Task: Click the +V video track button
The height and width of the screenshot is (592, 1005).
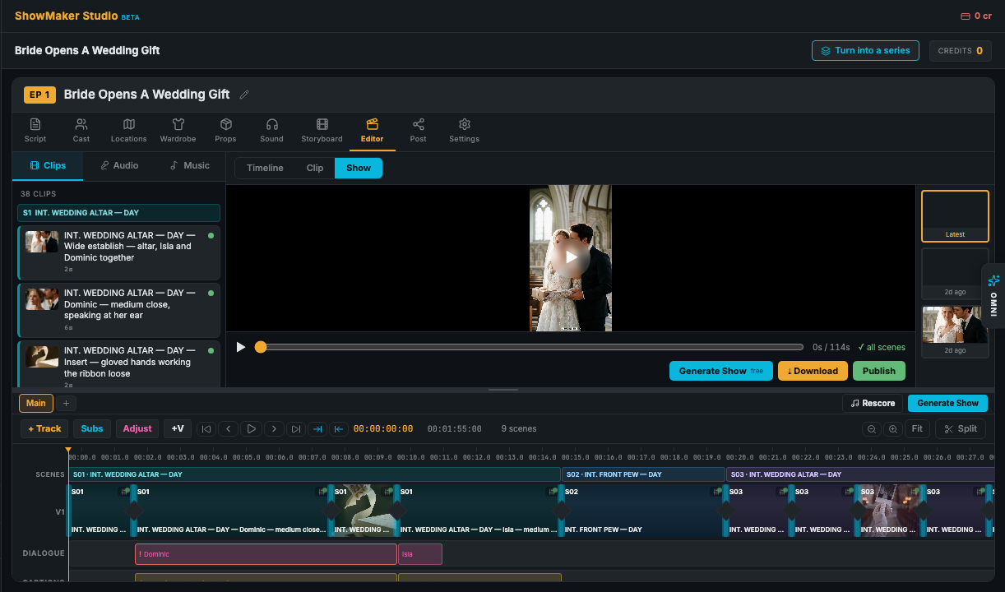Action: 178,428
